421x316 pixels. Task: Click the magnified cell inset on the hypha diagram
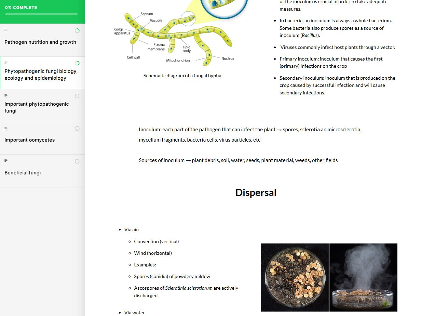pos(223,5)
